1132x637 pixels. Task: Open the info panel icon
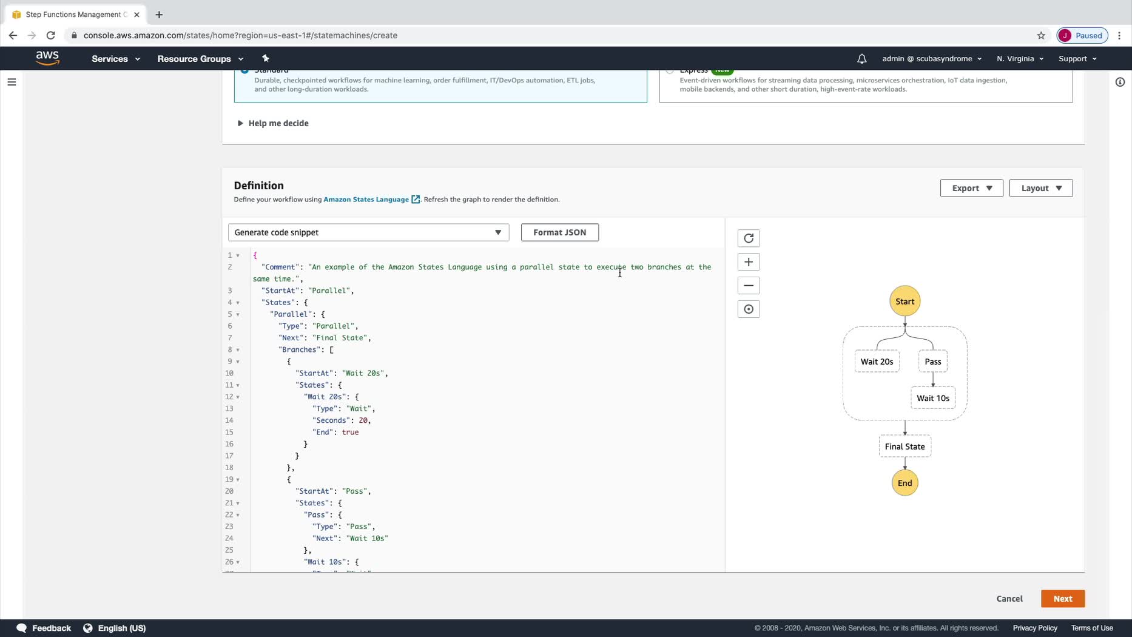[1120, 82]
